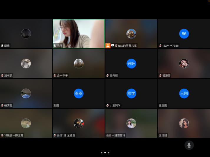Click the orange host icon beside lzxu
The image size is (210, 157).
pyautogui.click(x=108, y=45)
